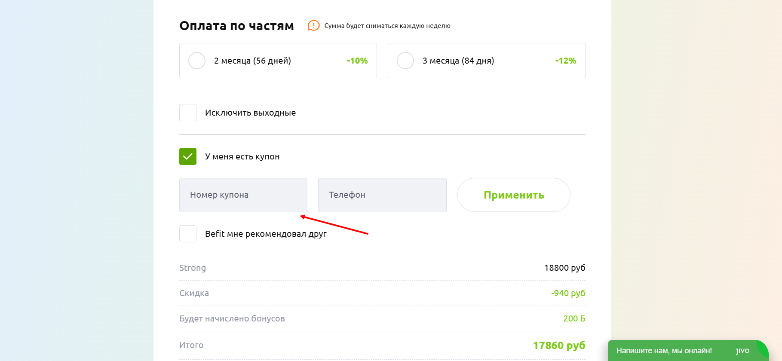Click the Jivo logo in the chat banner

(x=743, y=350)
